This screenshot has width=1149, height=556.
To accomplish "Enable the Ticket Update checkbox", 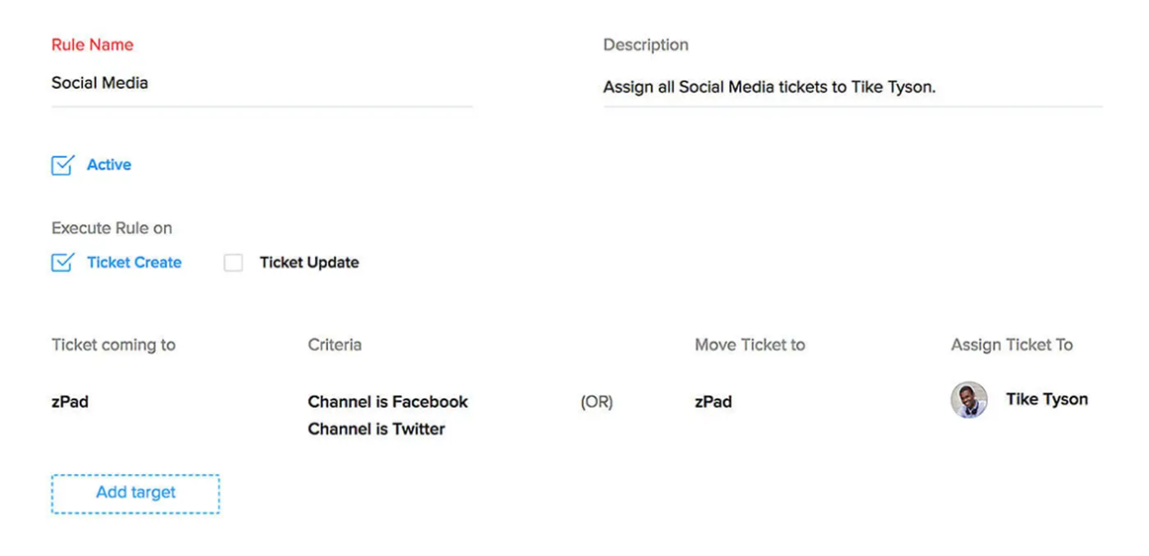I will (233, 263).
